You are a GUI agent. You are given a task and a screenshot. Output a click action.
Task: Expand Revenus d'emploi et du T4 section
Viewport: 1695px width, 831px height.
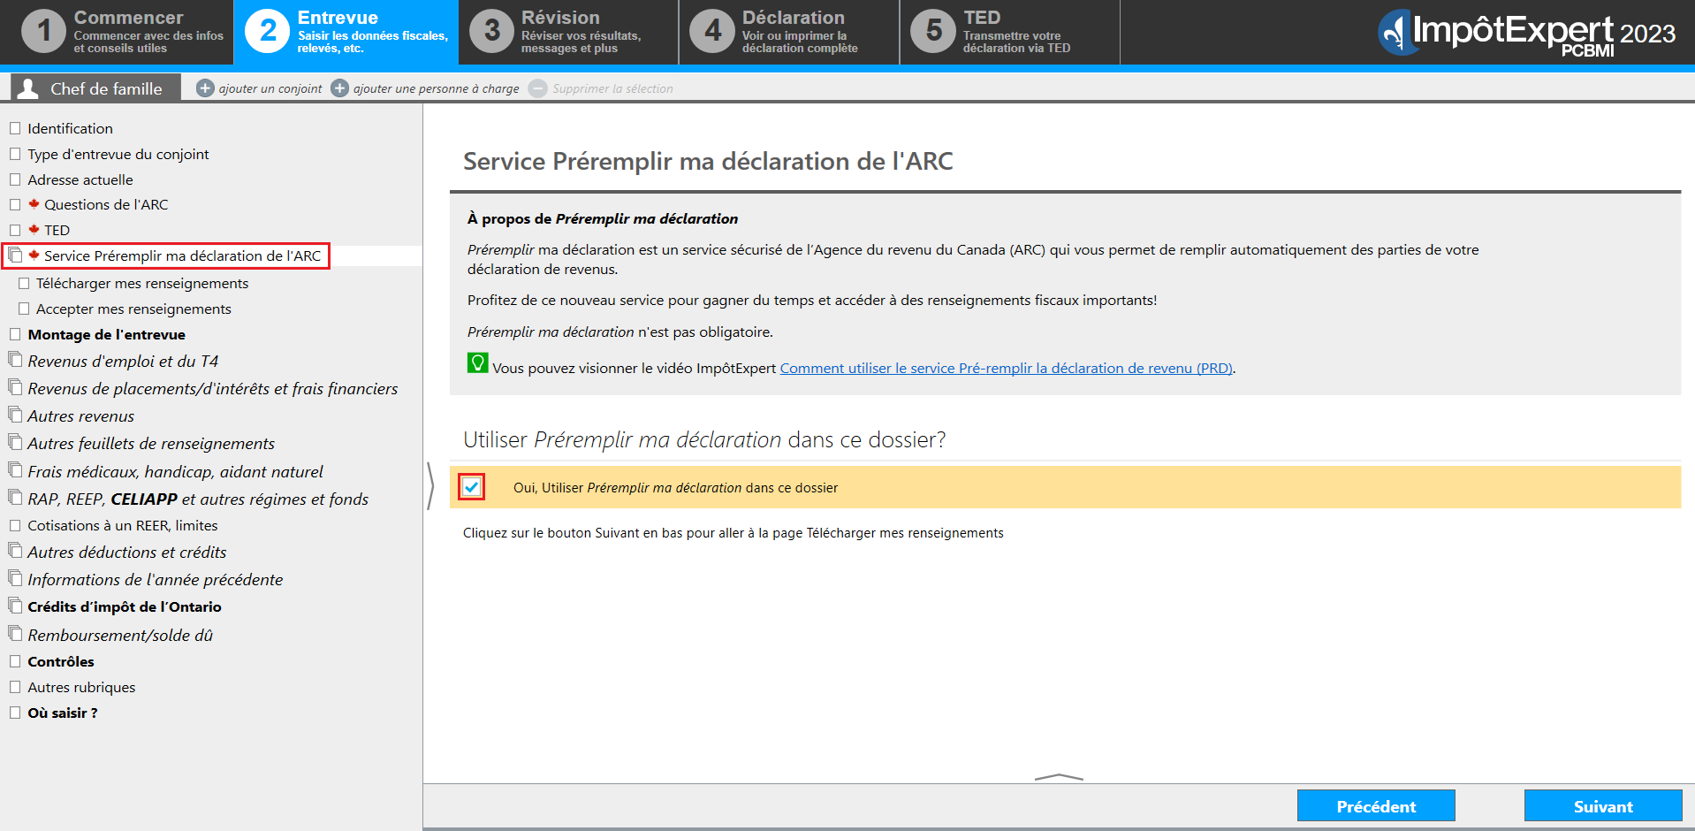point(15,360)
